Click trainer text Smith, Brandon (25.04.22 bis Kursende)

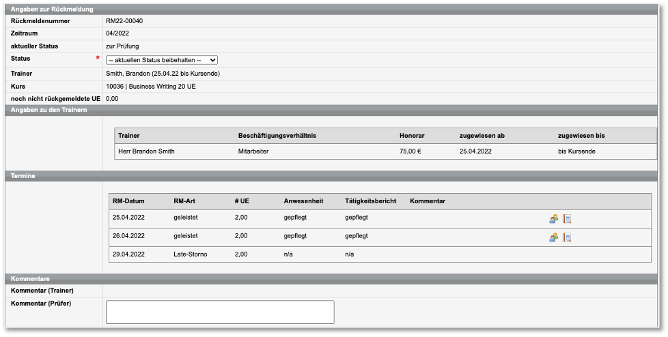tap(163, 74)
